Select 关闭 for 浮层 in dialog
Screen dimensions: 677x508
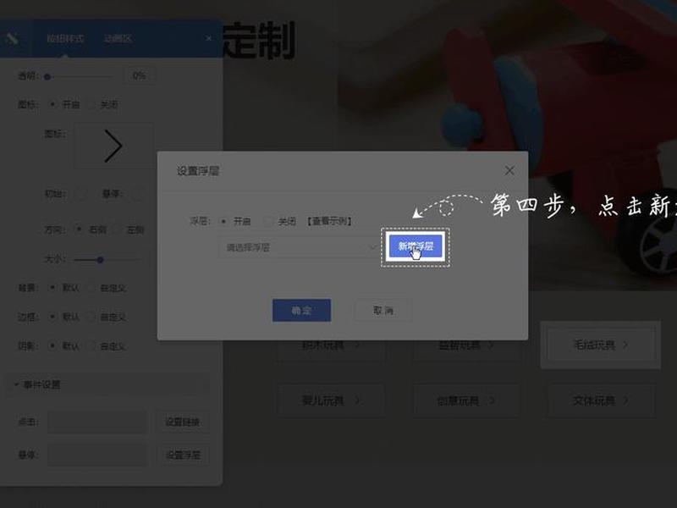pos(268,222)
